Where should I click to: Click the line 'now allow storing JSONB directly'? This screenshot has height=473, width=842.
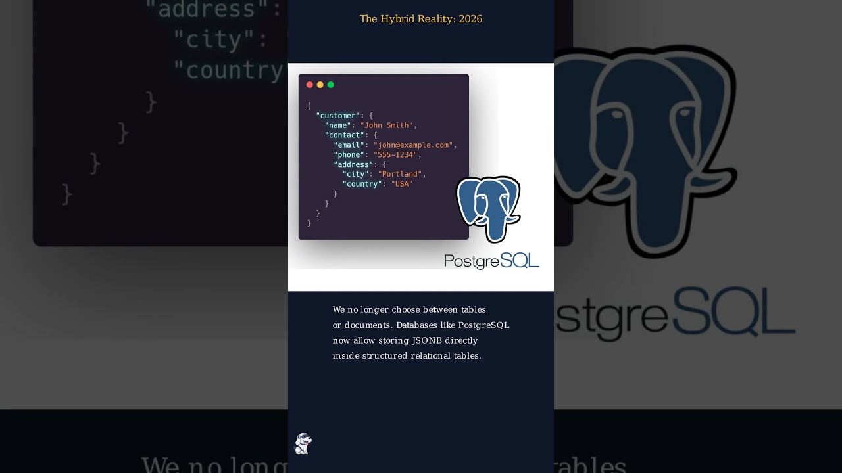coord(405,340)
